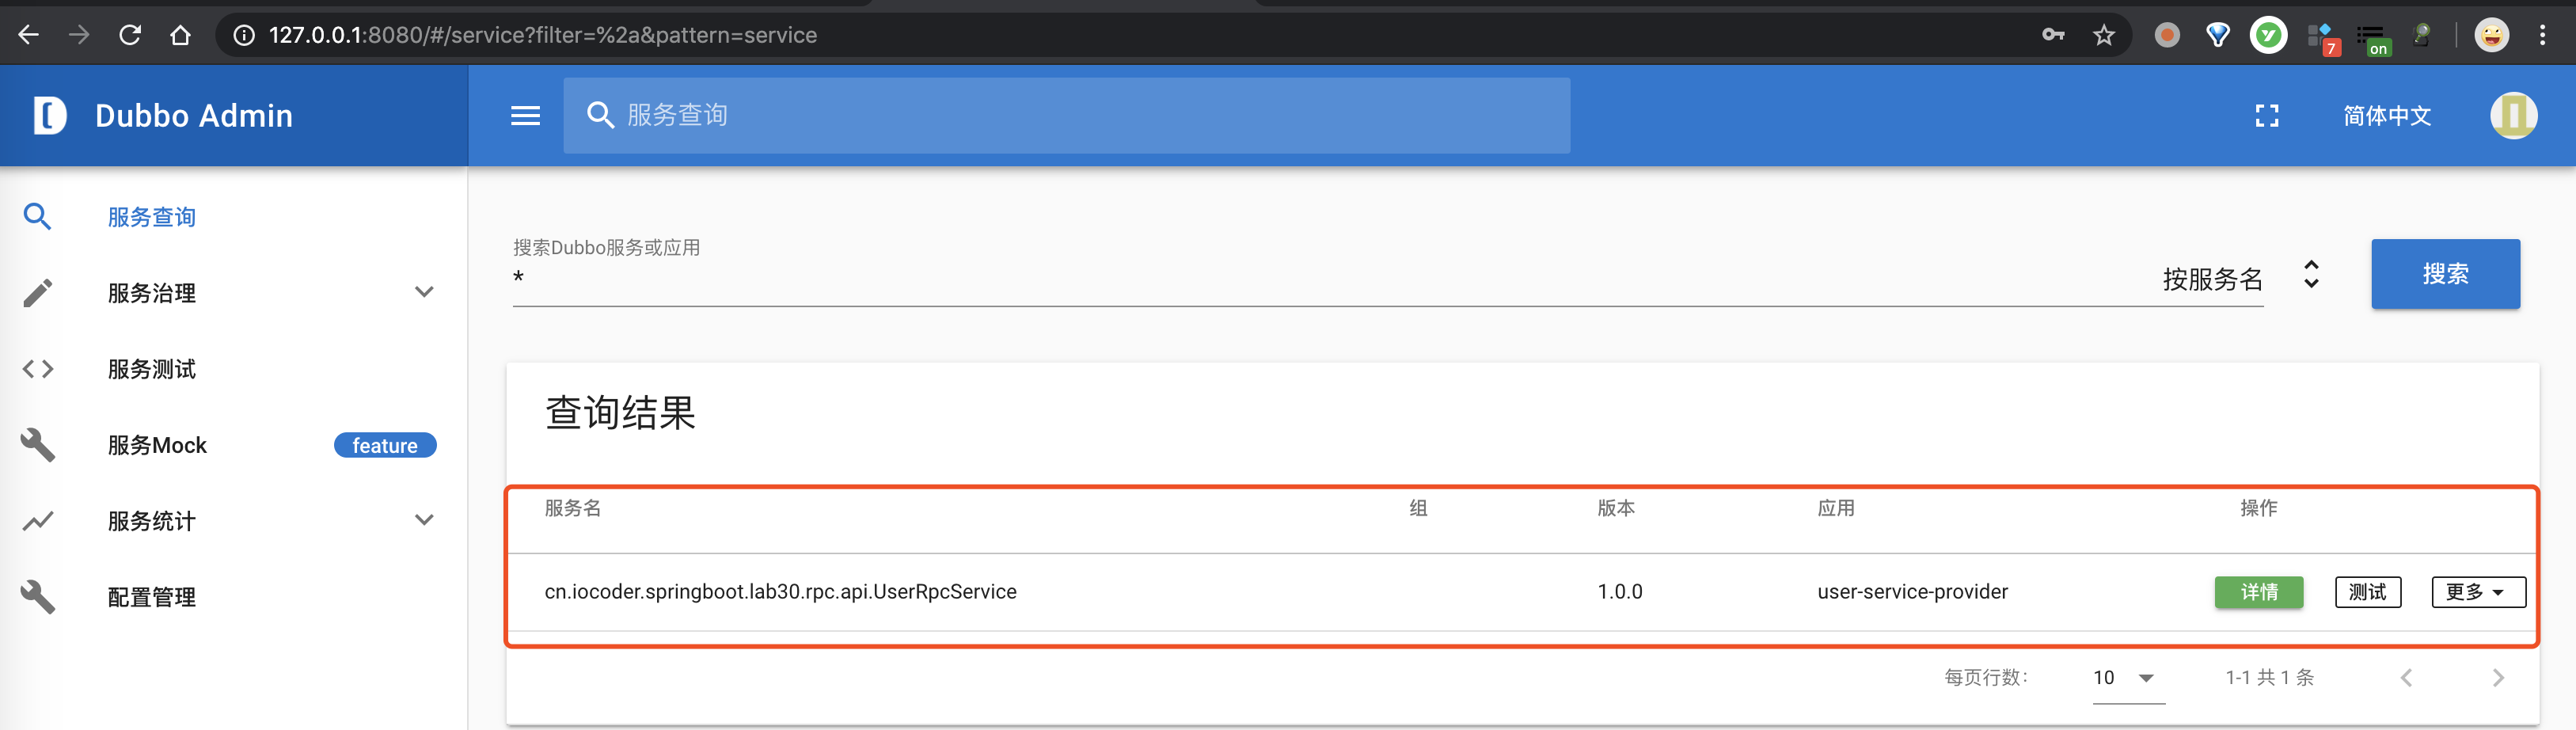
Task: Open 服务测试 in the sidebar
Action: 152,369
